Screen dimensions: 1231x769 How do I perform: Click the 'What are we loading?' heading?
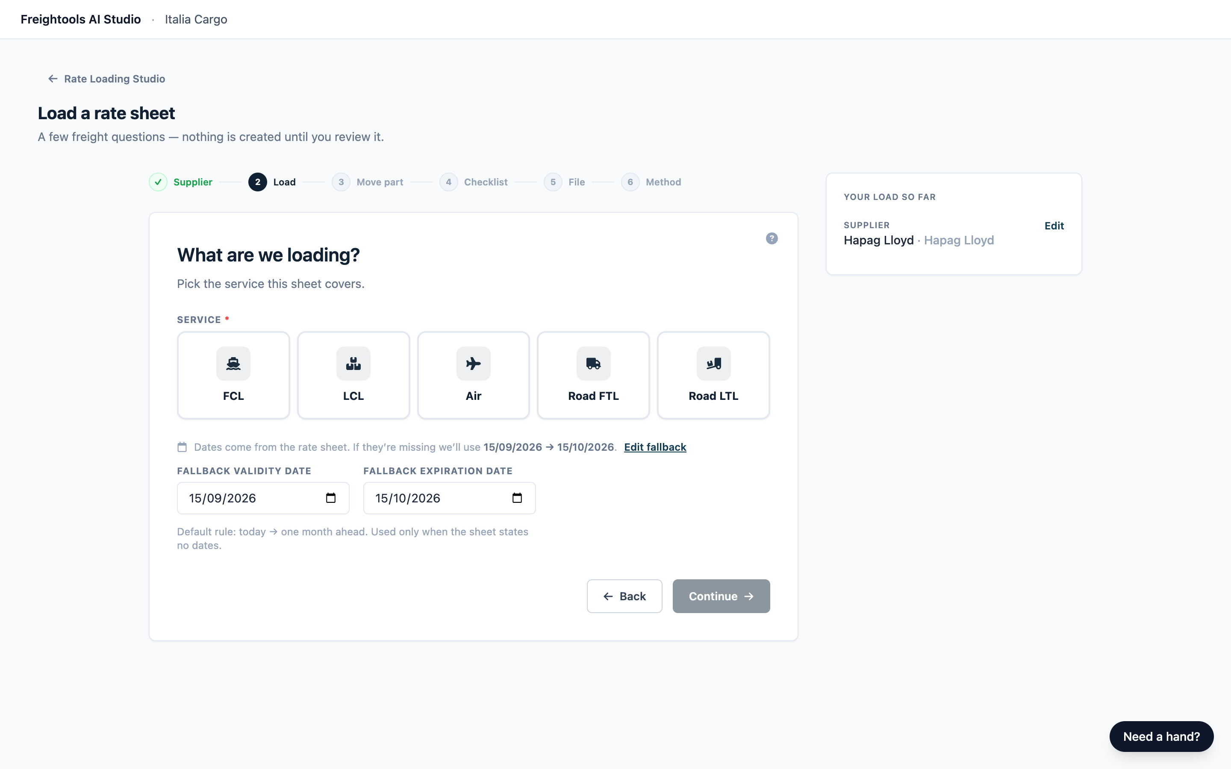[268, 255]
